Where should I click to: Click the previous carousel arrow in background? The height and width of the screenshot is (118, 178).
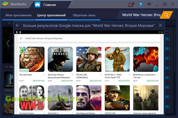click(x=8, y=43)
